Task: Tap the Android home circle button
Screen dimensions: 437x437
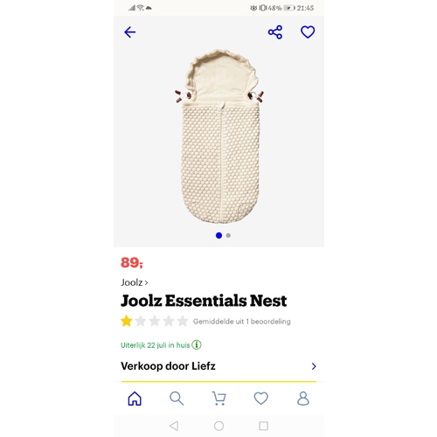Action: tap(218, 426)
